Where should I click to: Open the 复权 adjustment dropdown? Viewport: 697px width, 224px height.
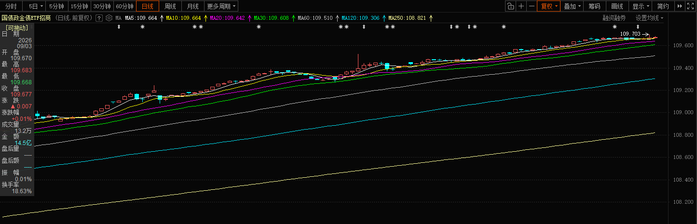tap(549, 6)
